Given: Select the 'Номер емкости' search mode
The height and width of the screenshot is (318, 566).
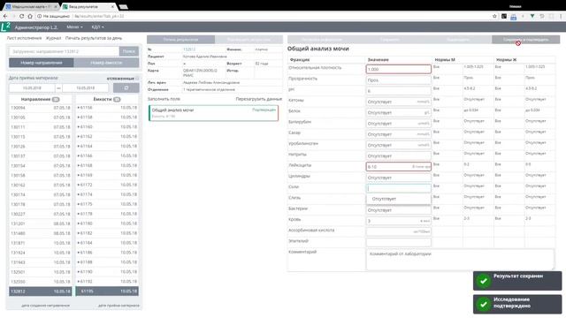Looking at the screenshot, I should click(x=106, y=63).
